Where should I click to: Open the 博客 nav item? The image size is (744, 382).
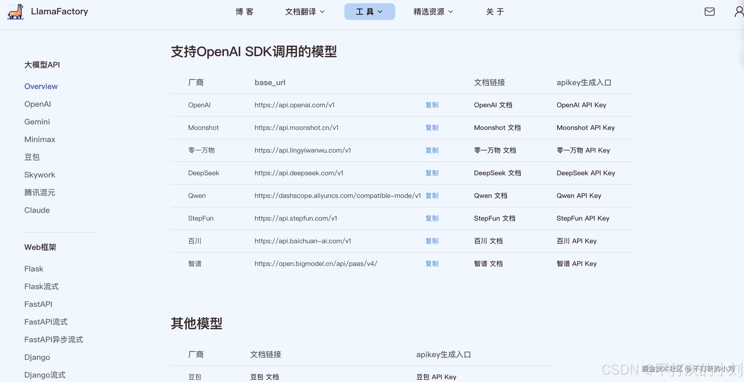pos(244,12)
